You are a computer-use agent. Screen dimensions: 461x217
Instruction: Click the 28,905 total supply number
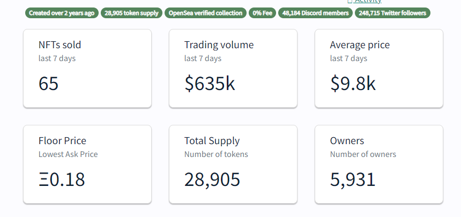pos(212,179)
